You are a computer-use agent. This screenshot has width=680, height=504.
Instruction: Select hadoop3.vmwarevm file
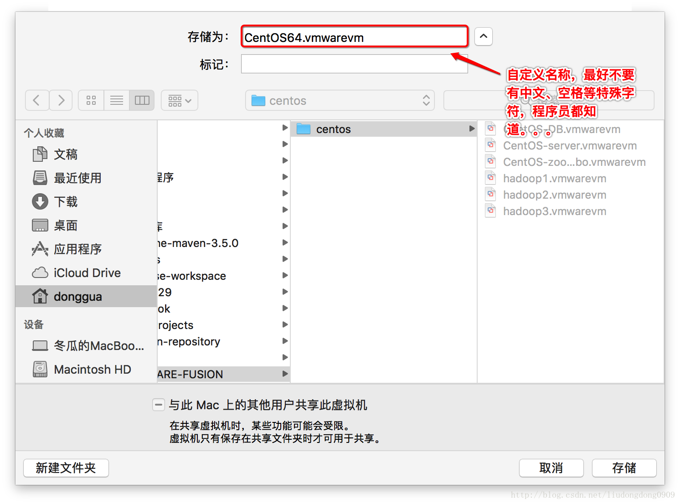tap(571, 211)
